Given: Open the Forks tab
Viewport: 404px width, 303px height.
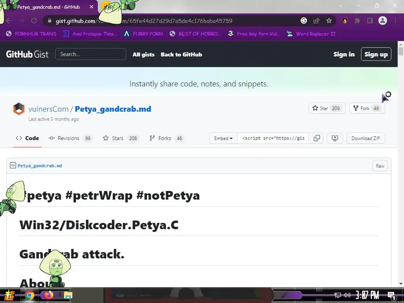Looking at the screenshot, I should click(x=166, y=138).
